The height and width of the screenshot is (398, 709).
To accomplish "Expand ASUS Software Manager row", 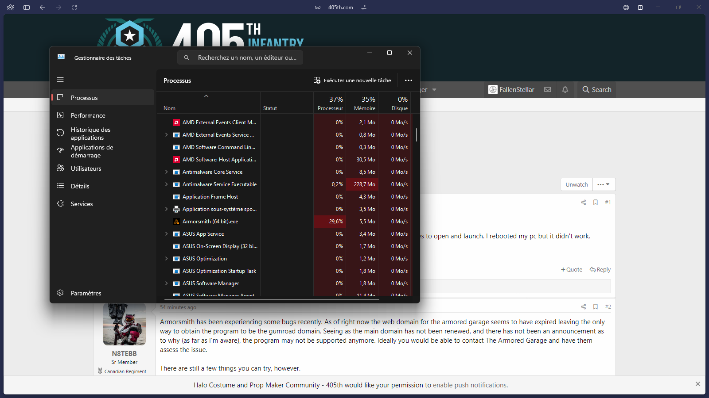I will point(166,283).
